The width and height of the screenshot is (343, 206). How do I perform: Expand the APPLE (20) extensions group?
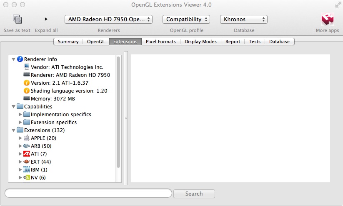(20, 138)
